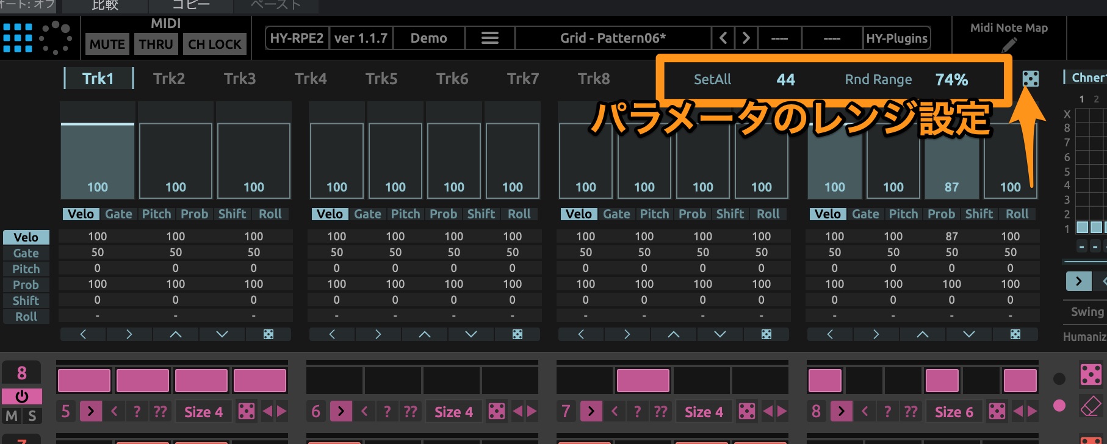Switch to the Trk2 tab
This screenshot has height=444, width=1107.
[x=168, y=79]
